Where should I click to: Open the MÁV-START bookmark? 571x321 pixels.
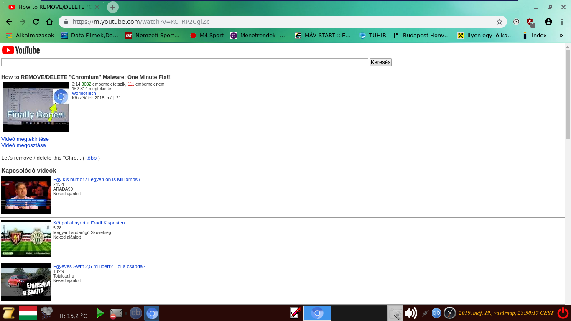pos(323,36)
